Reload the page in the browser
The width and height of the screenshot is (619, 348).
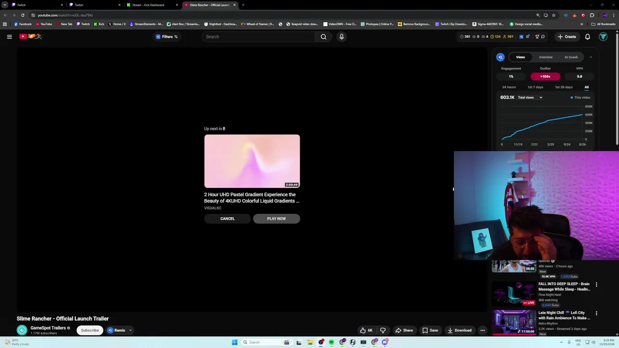22,15
